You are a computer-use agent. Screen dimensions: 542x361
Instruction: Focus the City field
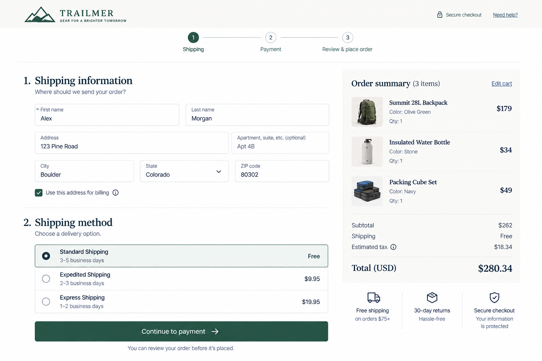pyautogui.click(x=84, y=171)
